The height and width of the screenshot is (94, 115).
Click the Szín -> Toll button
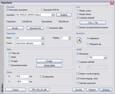click(x=93, y=23)
